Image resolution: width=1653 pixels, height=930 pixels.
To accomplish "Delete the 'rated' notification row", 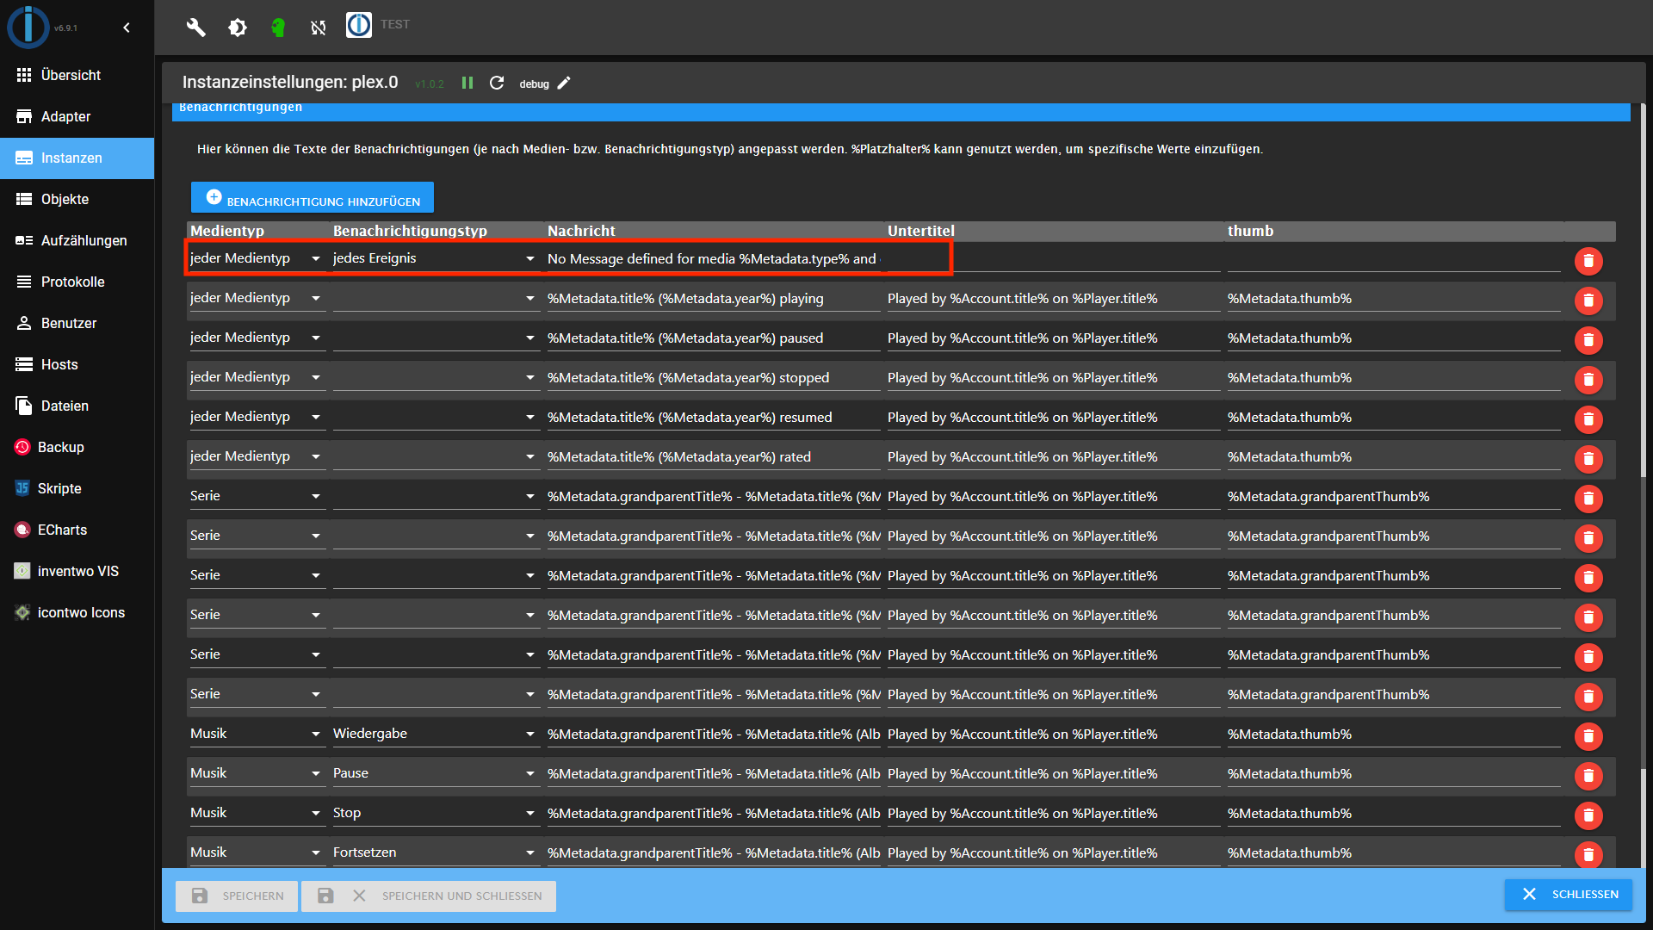I will click(1588, 458).
